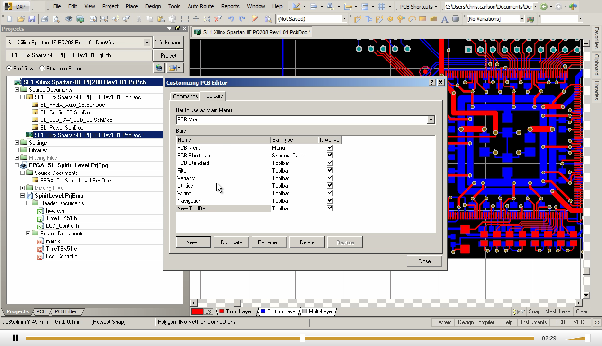Open the Bar to use as Main Menu dropdown
Image resolution: width=602 pixels, height=346 pixels.
point(431,120)
